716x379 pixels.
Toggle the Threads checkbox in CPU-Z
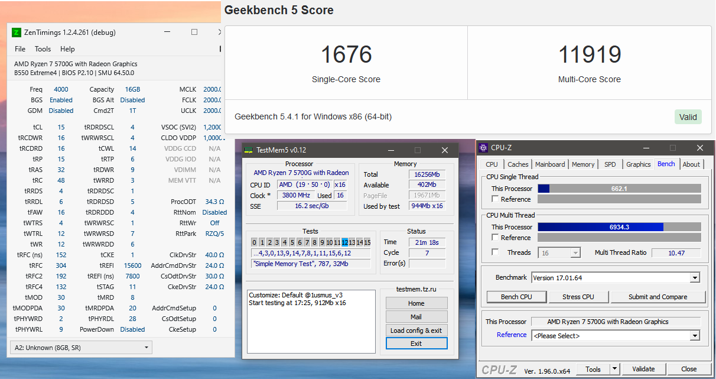click(495, 252)
